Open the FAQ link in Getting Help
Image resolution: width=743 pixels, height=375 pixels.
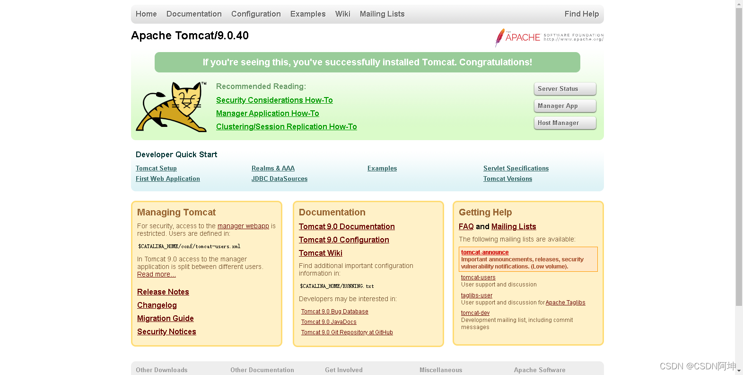tap(466, 227)
